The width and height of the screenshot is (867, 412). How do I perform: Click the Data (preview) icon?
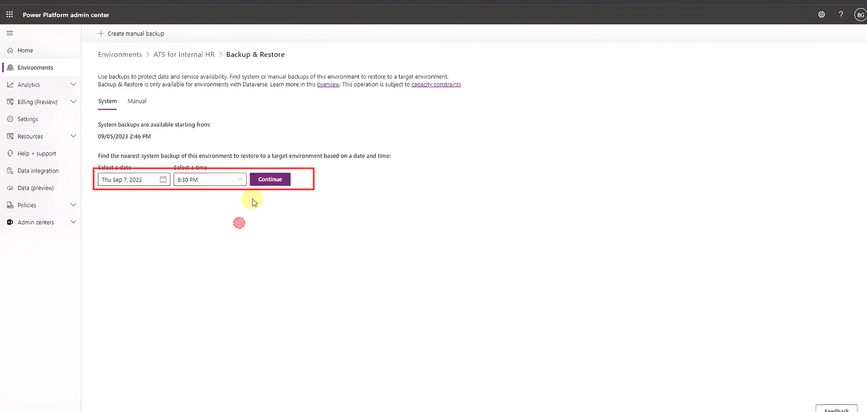(10, 188)
